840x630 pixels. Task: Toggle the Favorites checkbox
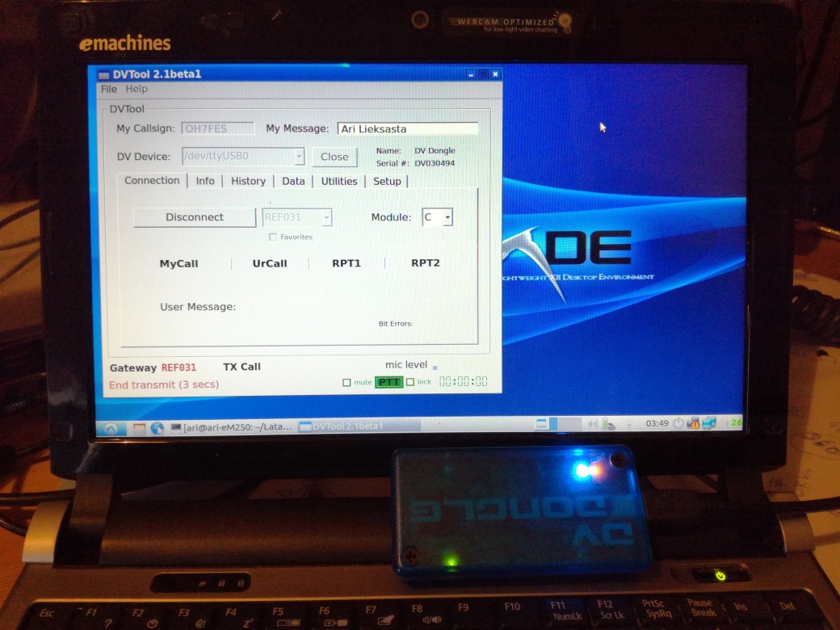(x=273, y=237)
